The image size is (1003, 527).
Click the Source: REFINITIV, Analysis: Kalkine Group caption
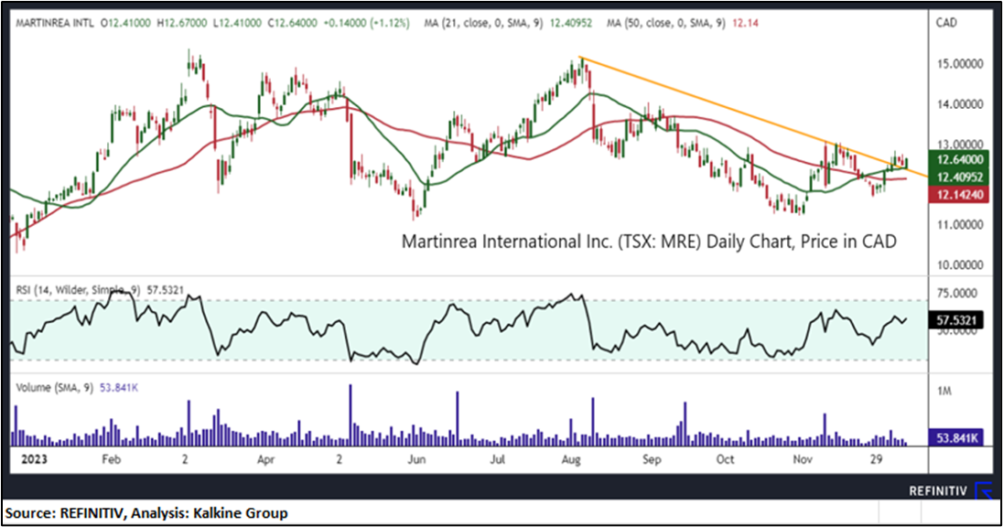[x=146, y=513]
